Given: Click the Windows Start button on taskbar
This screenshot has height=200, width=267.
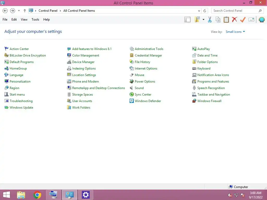Looking at the screenshot, I should (x=7, y=195).
